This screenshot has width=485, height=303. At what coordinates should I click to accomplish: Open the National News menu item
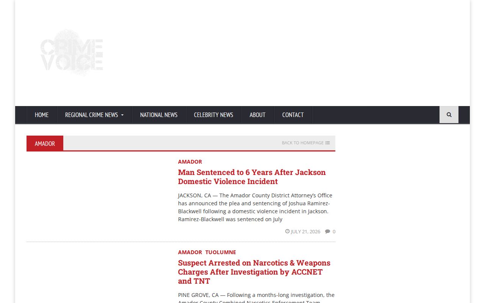point(159,115)
